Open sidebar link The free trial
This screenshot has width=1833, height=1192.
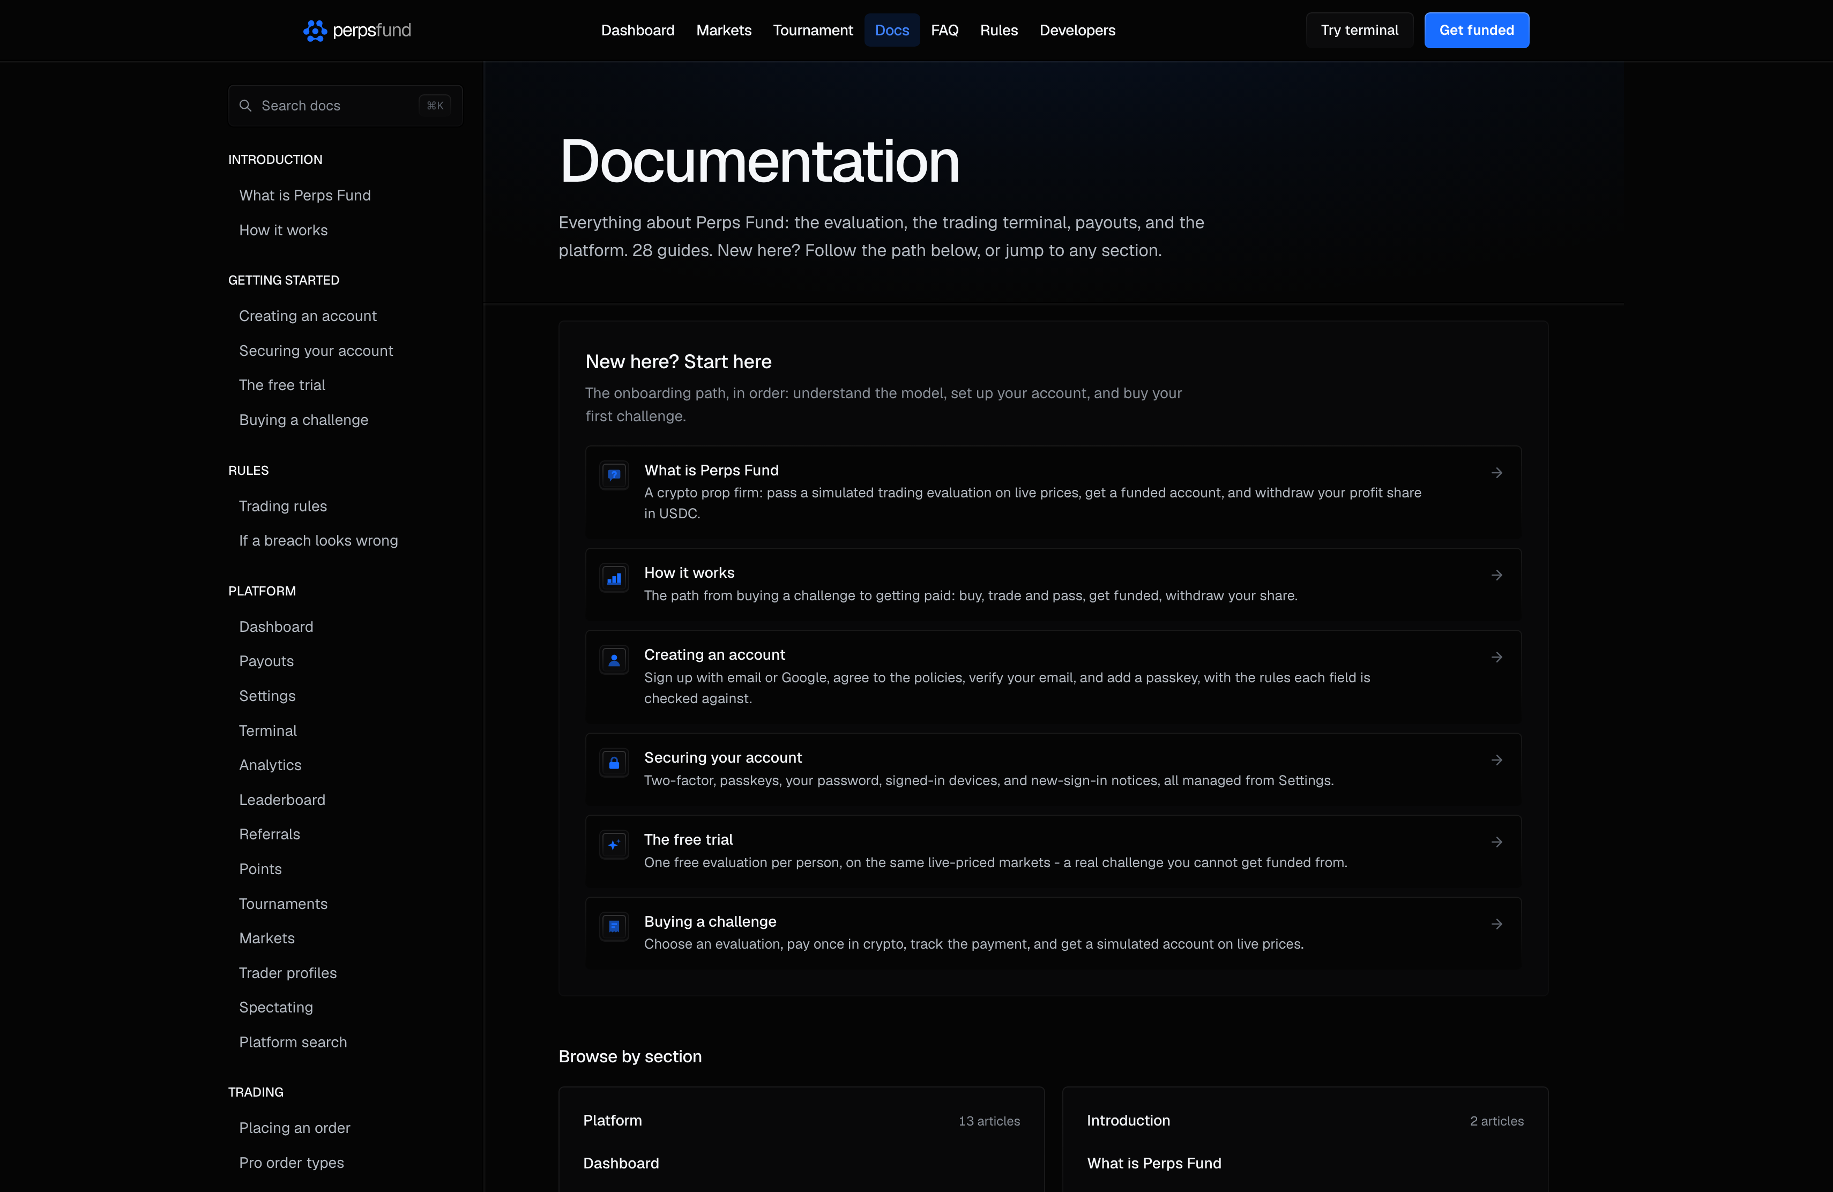point(282,385)
